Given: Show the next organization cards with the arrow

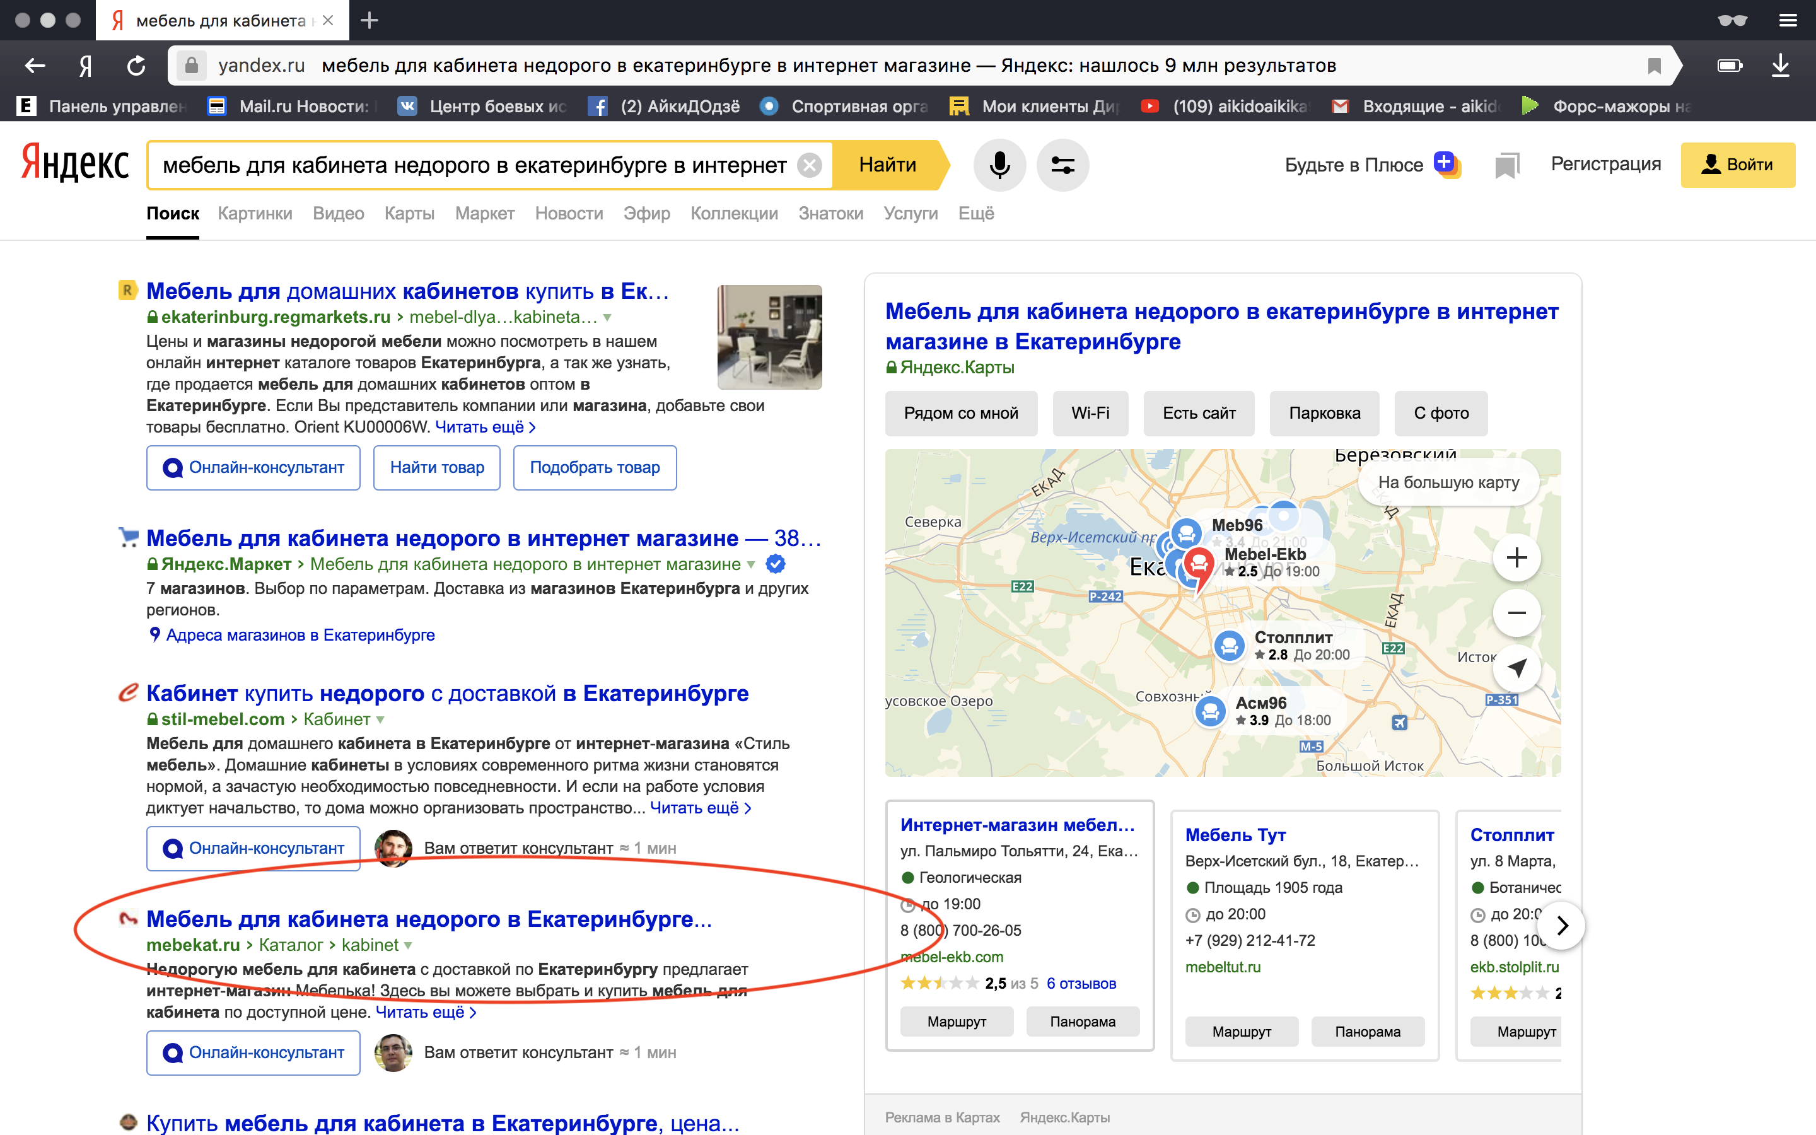Looking at the screenshot, I should tap(1562, 926).
